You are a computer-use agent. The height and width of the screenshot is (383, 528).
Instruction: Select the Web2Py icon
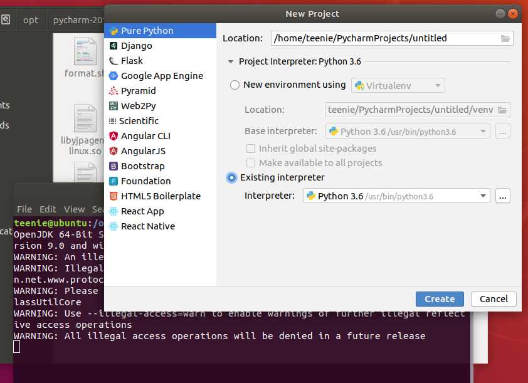[114, 106]
